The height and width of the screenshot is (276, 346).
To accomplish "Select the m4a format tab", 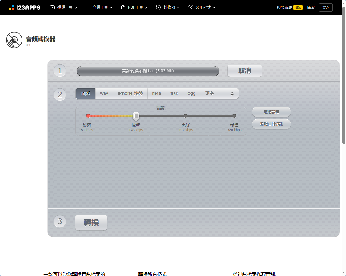I will pyautogui.click(x=156, y=93).
